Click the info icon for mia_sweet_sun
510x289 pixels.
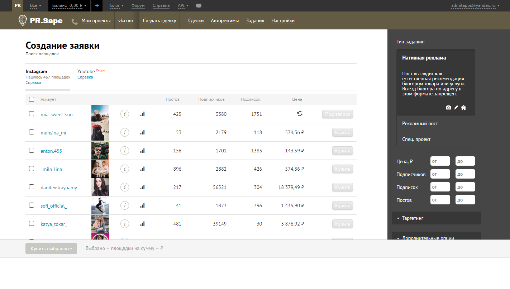pos(124,114)
